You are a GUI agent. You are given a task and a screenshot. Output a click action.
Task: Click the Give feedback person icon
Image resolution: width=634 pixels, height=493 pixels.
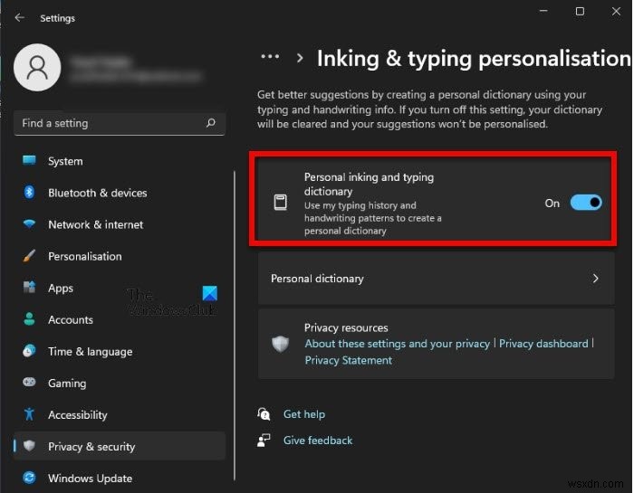264,441
